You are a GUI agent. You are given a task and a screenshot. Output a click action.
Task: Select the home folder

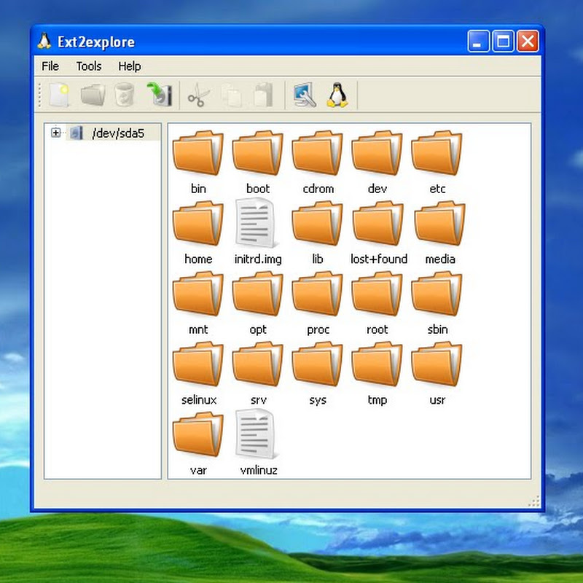click(197, 224)
